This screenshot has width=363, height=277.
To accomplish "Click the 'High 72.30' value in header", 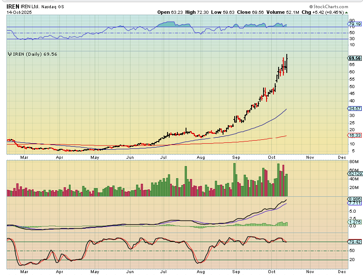I will pos(197,12).
